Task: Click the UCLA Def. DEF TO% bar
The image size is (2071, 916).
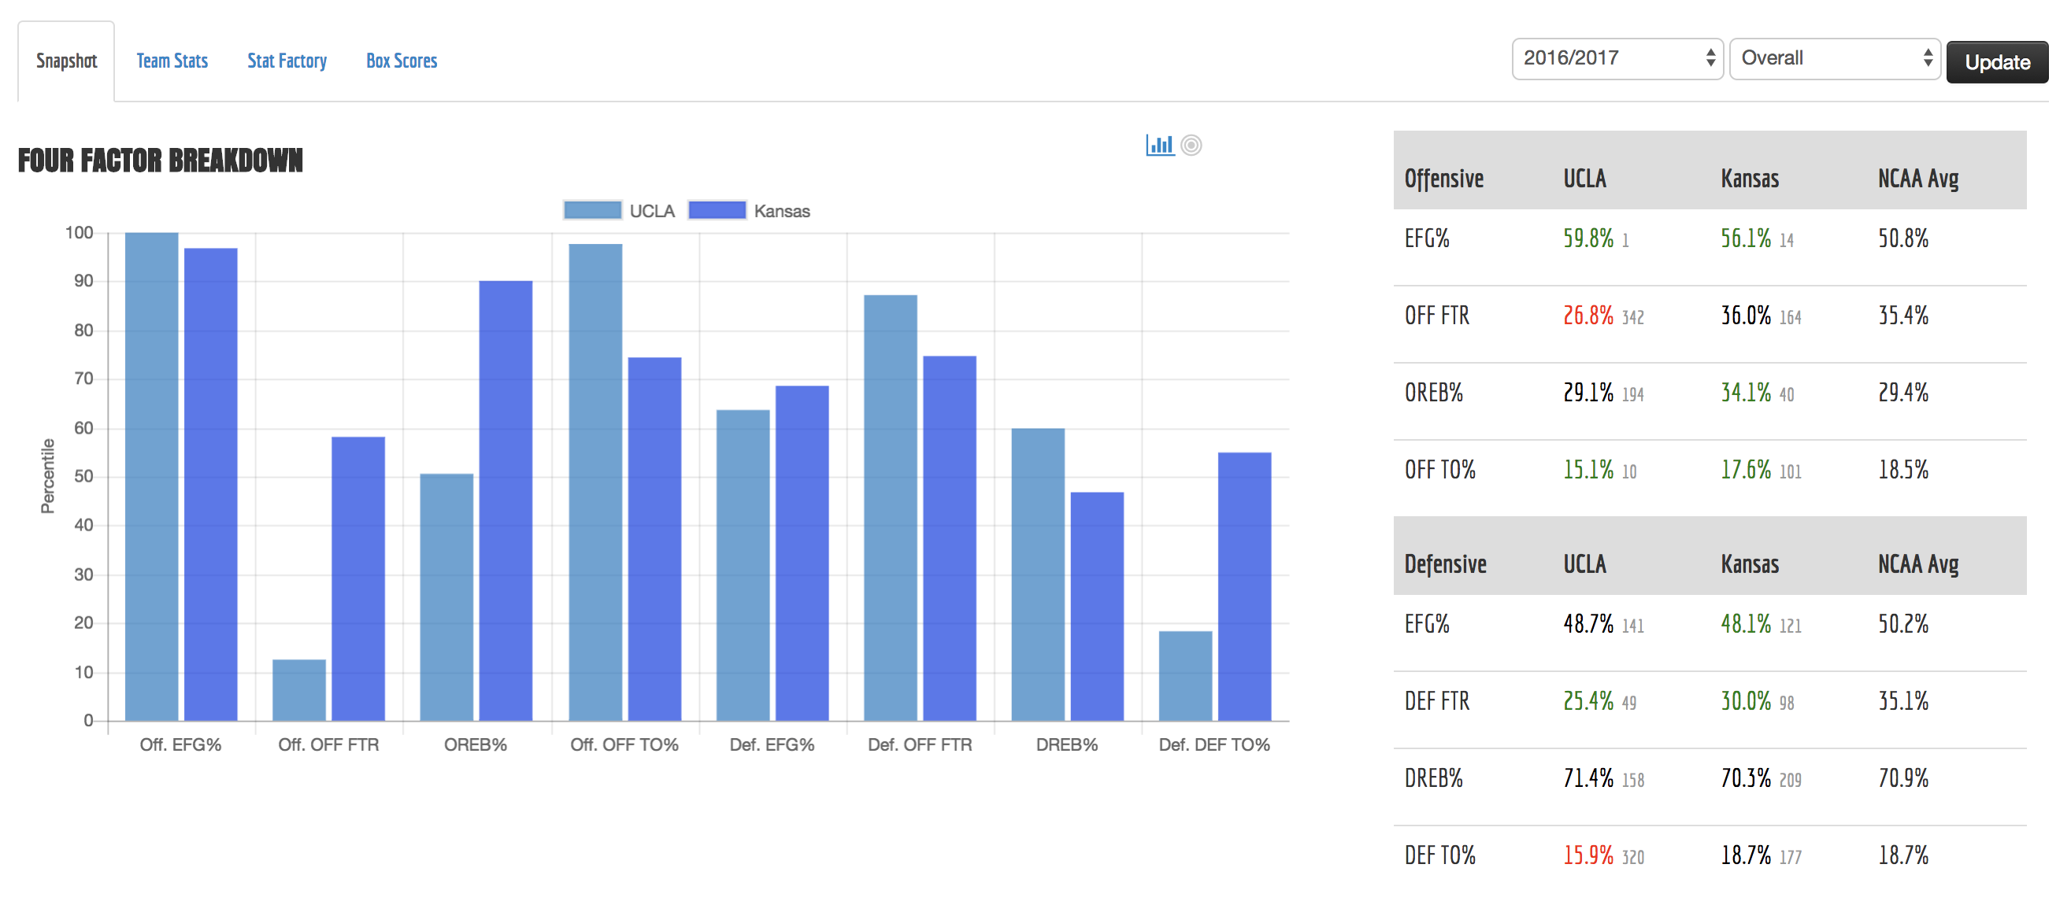Action: pos(1185,676)
